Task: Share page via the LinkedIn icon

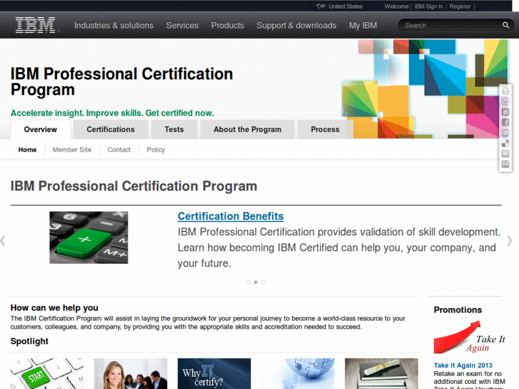Action: pos(505,154)
